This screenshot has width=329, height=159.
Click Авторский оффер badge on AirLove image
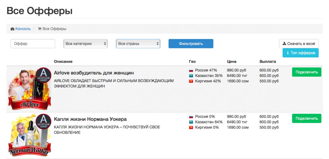click(44, 75)
